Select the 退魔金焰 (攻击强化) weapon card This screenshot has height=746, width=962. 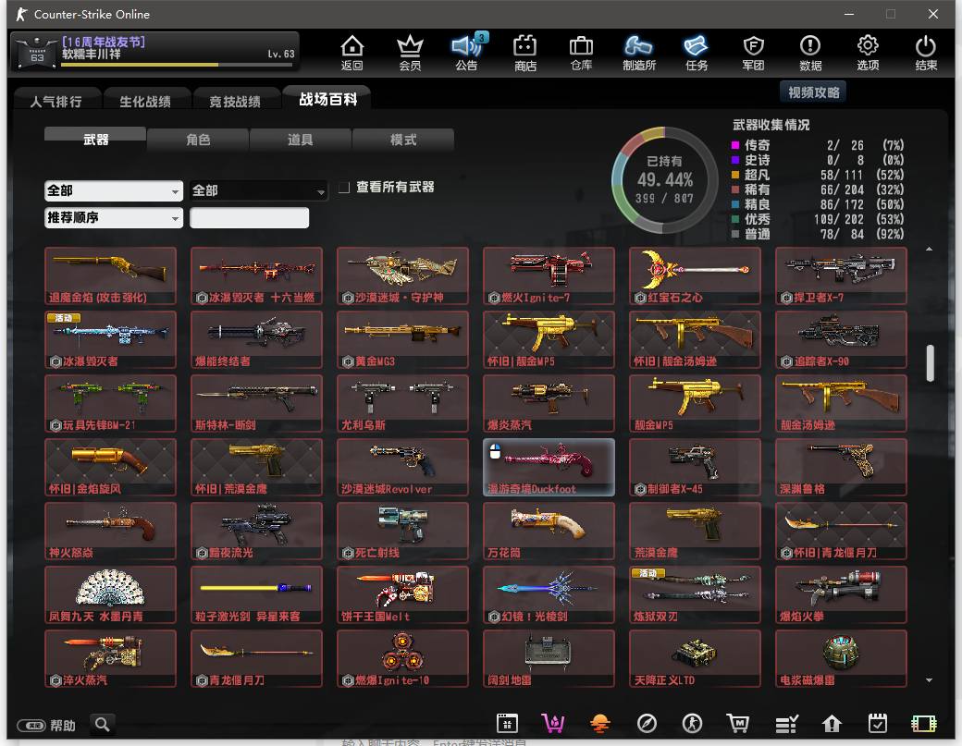click(110, 275)
